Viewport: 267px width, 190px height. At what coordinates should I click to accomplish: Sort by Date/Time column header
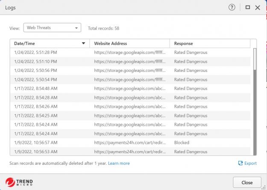[50, 44]
